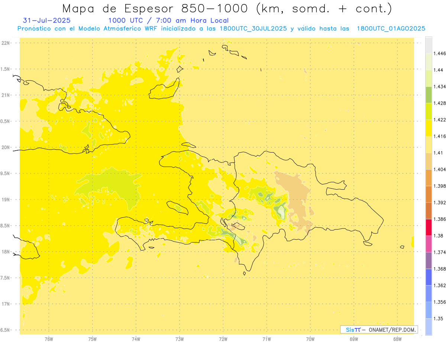The width and height of the screenshot is (446, 344).
Task: Click the "73W" longitude label
Action: pos(180,339)
